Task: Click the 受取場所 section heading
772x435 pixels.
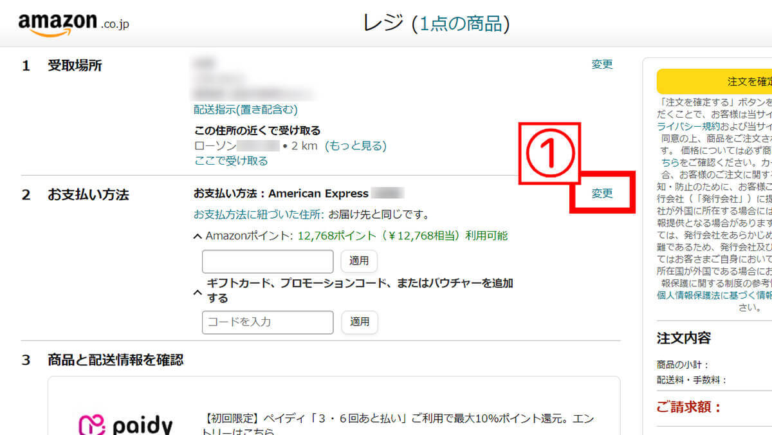Action: click(x=75, y=66)
